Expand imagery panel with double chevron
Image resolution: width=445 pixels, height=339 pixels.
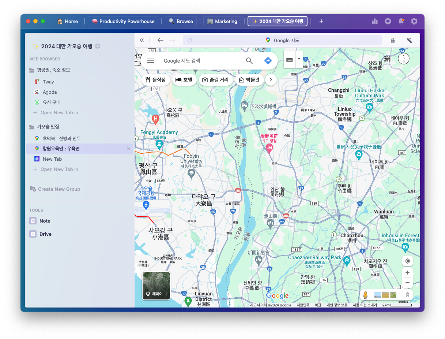407,295
